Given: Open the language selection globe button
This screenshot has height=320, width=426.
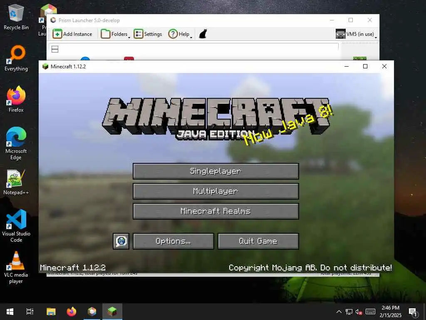Looking at the screenshot, I should point(121,241).
